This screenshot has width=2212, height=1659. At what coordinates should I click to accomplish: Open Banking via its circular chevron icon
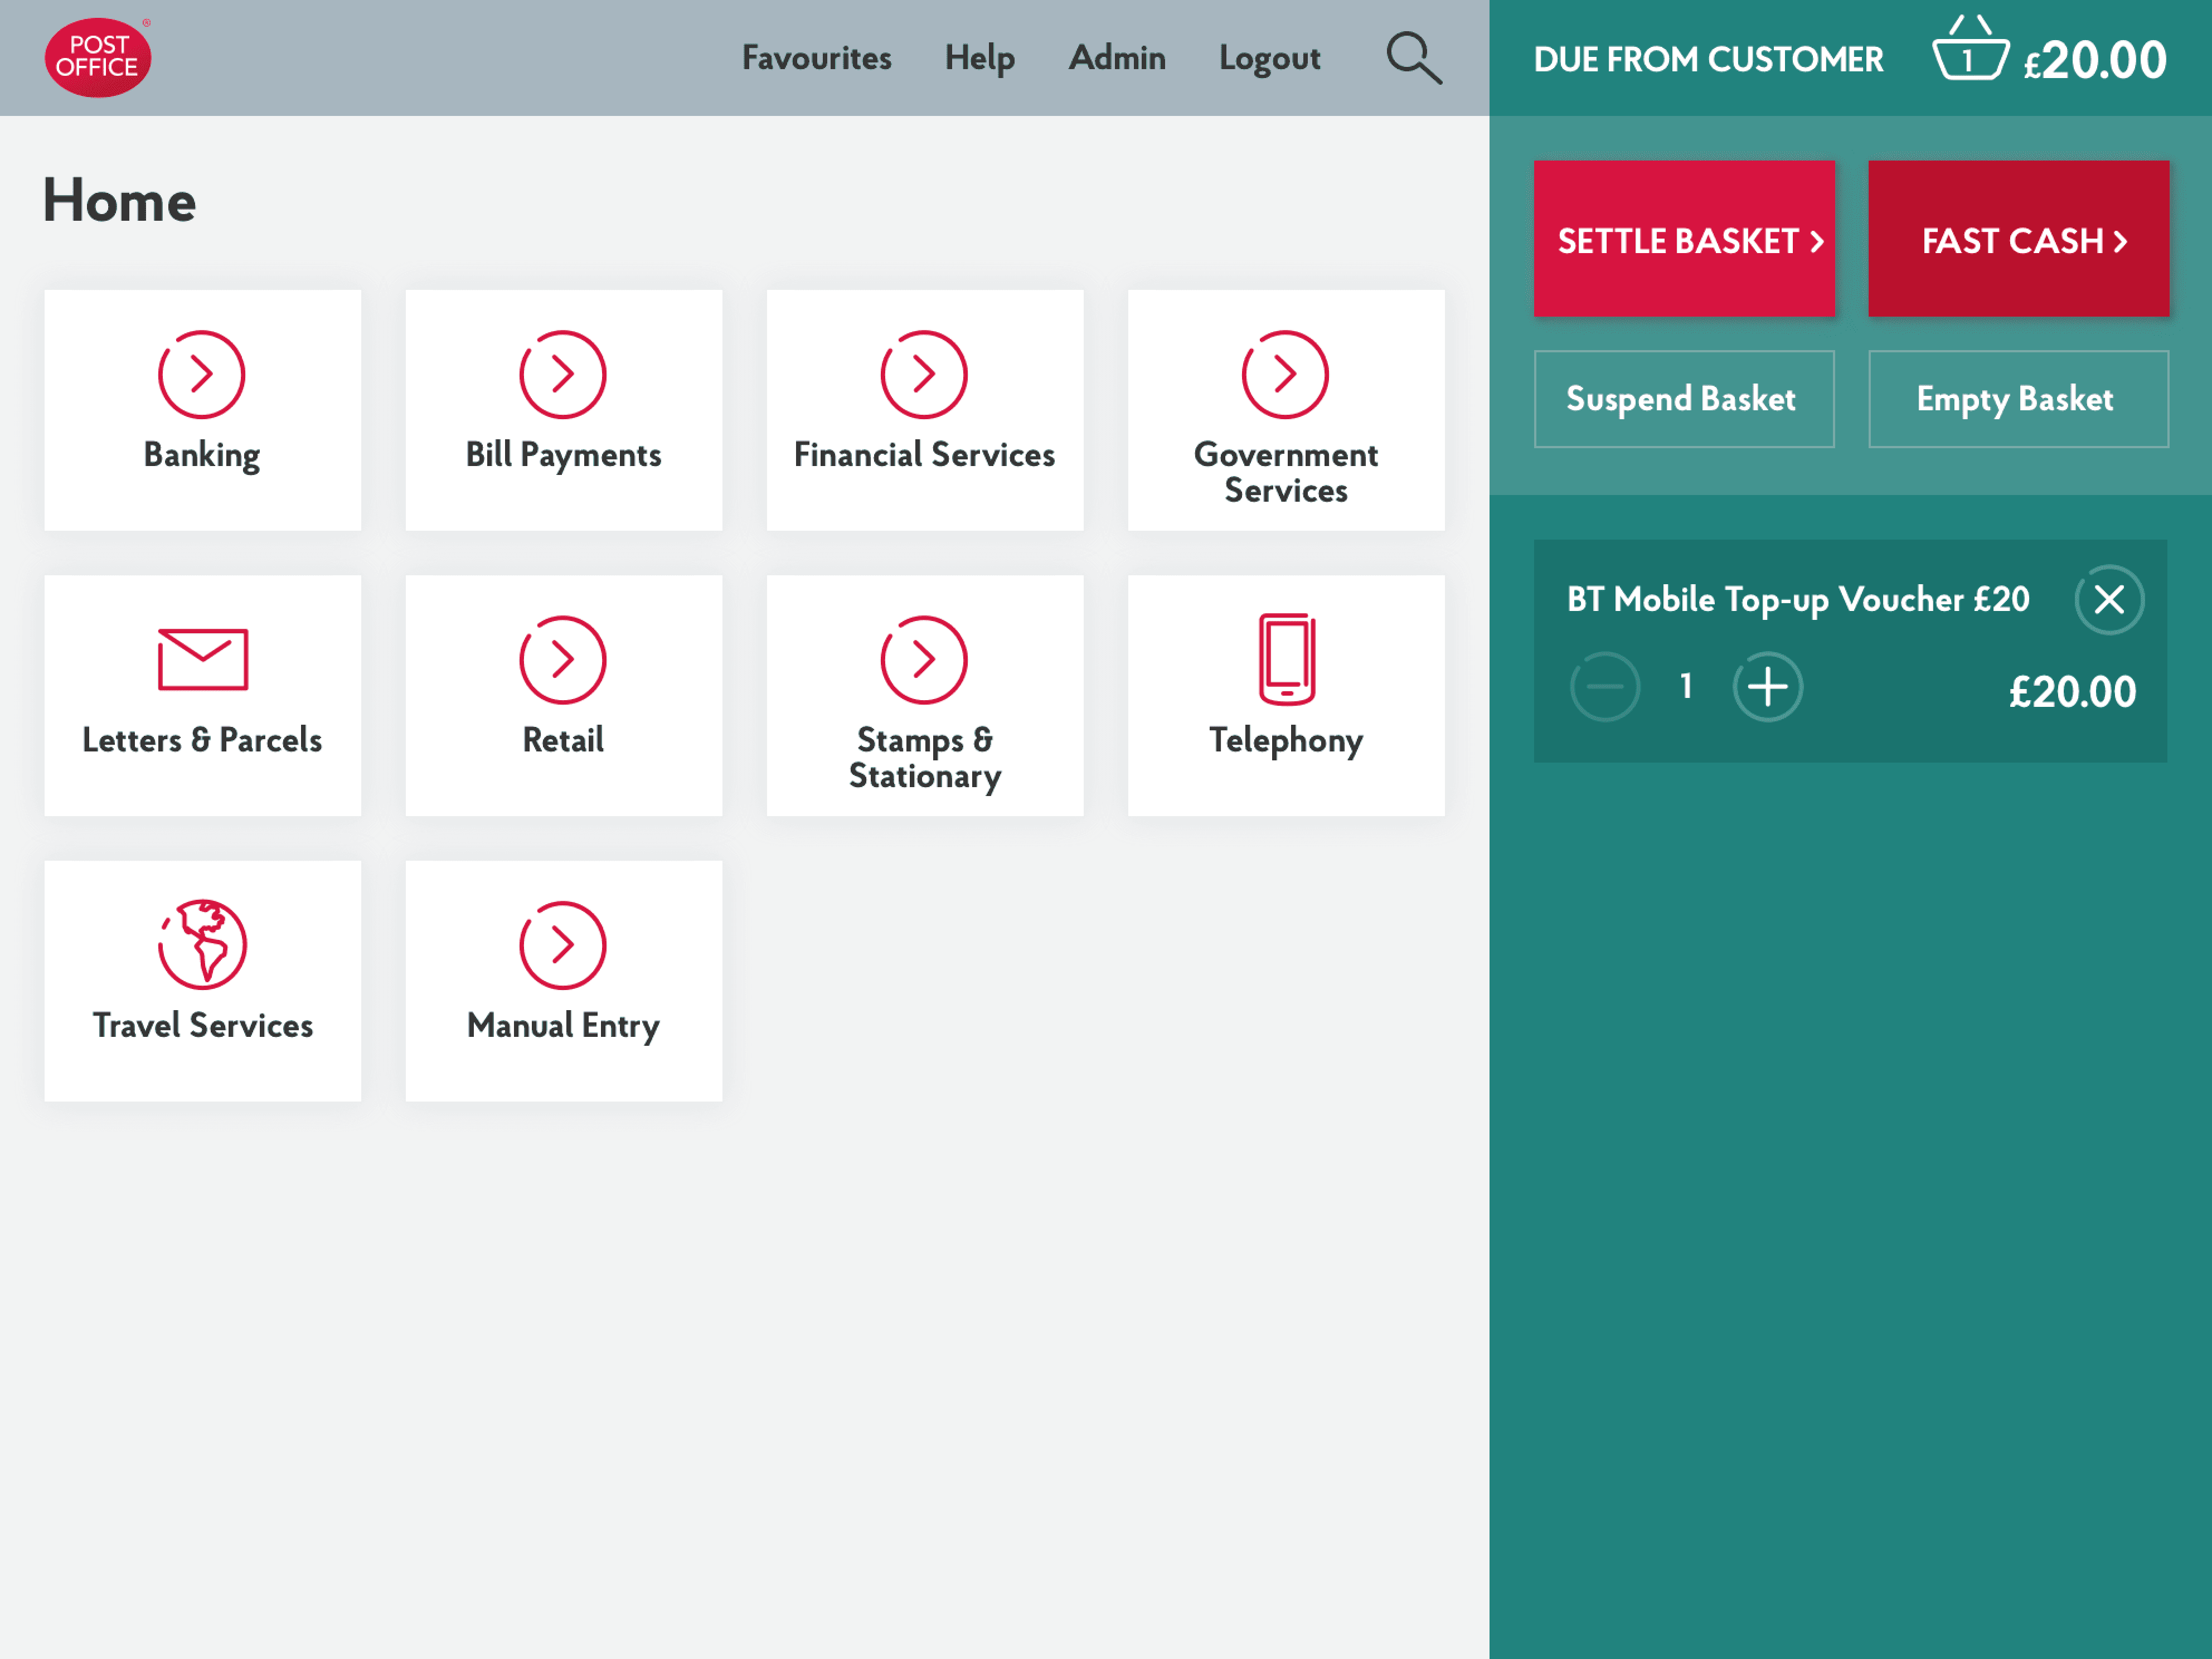(202, 374)
